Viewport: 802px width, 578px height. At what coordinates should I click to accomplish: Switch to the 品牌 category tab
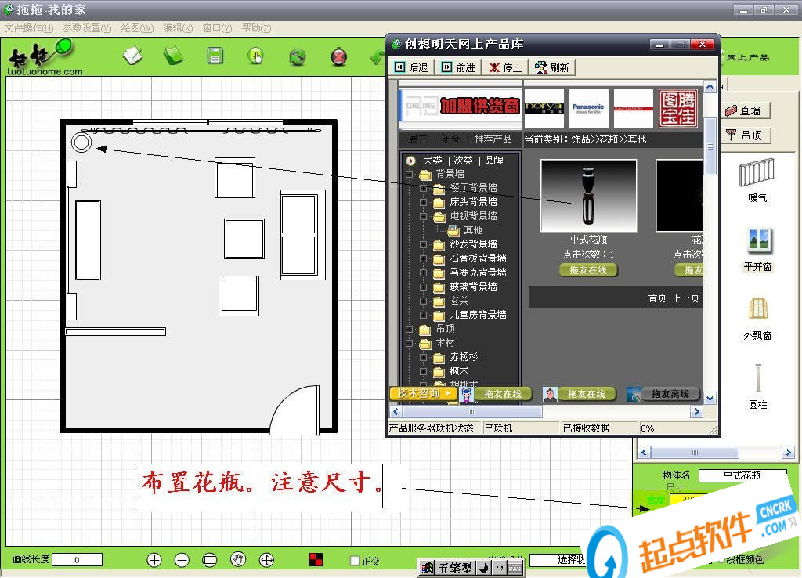[x=494, y=161]
